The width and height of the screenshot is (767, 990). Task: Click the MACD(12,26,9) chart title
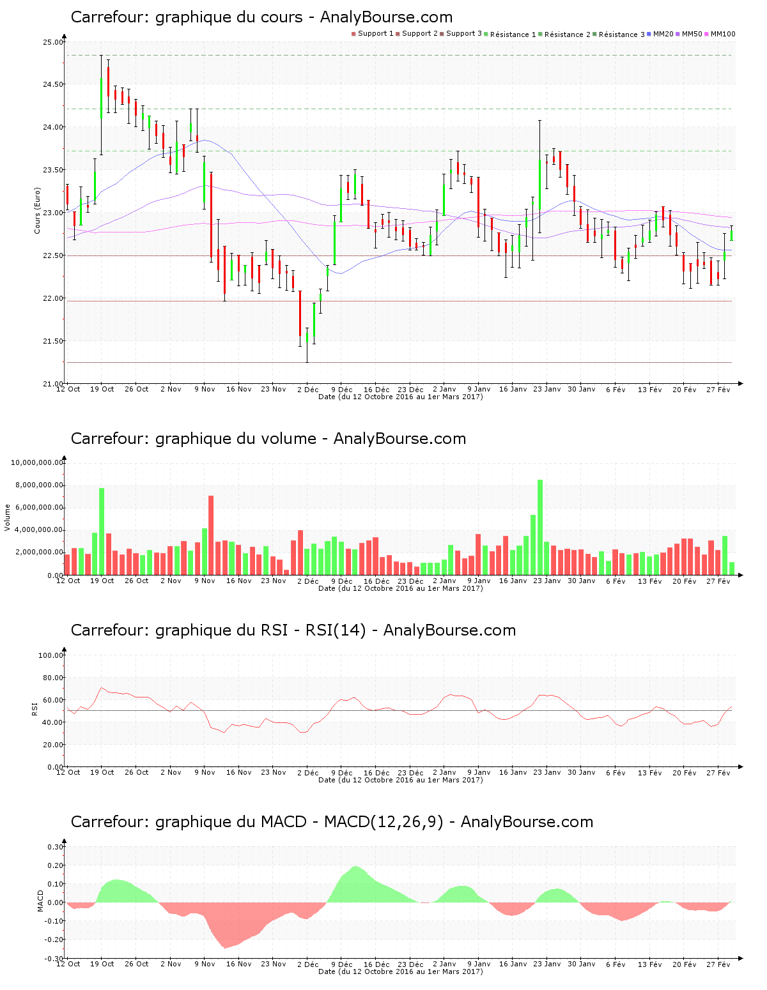pos(332,822)
